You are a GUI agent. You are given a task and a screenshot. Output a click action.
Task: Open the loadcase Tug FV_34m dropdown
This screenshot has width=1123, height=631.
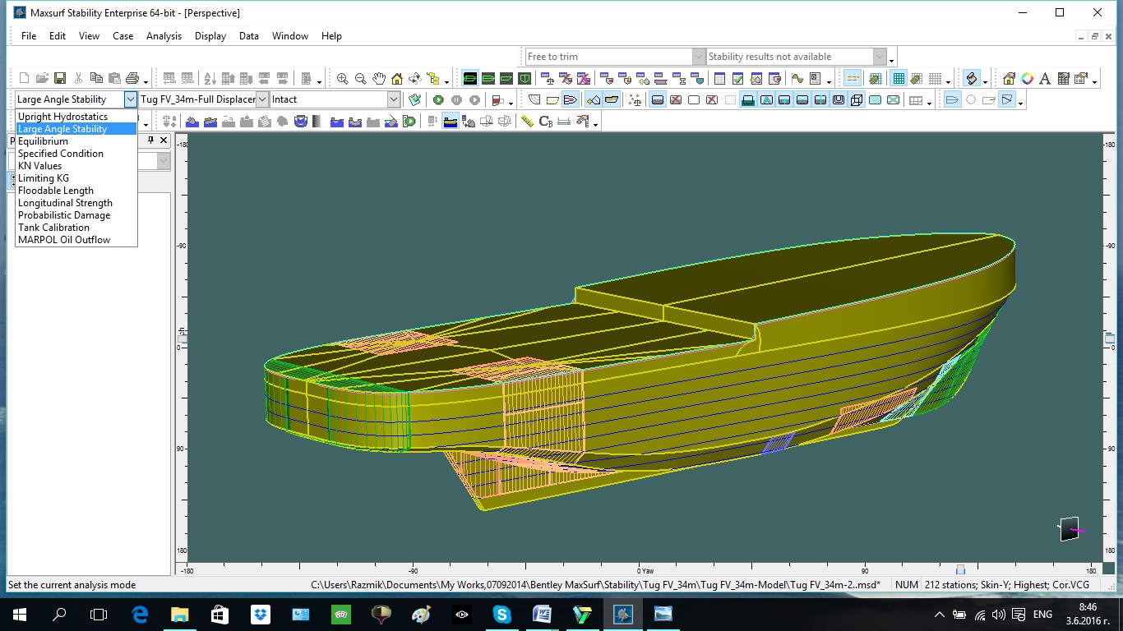(x=262, y=99)
